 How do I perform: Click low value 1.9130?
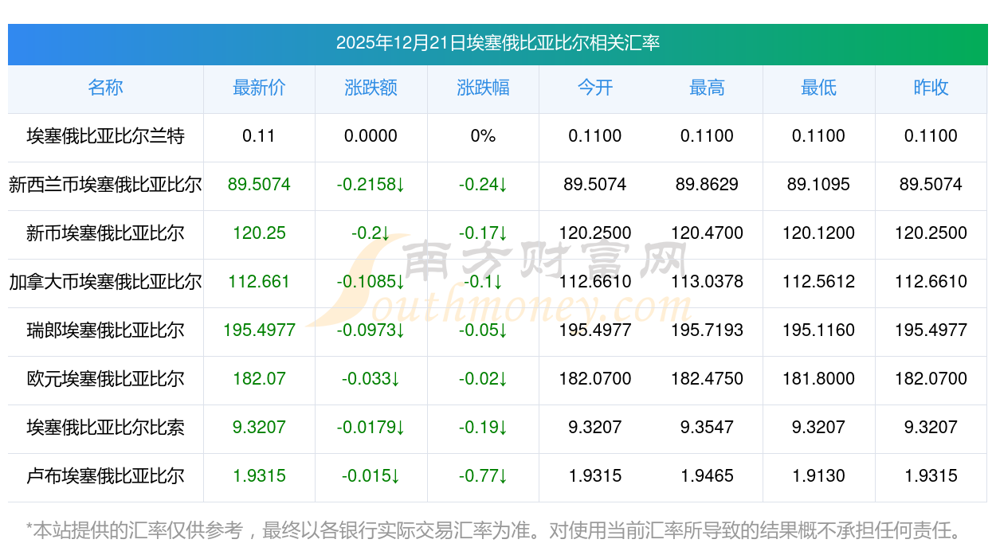click(818, 476)
